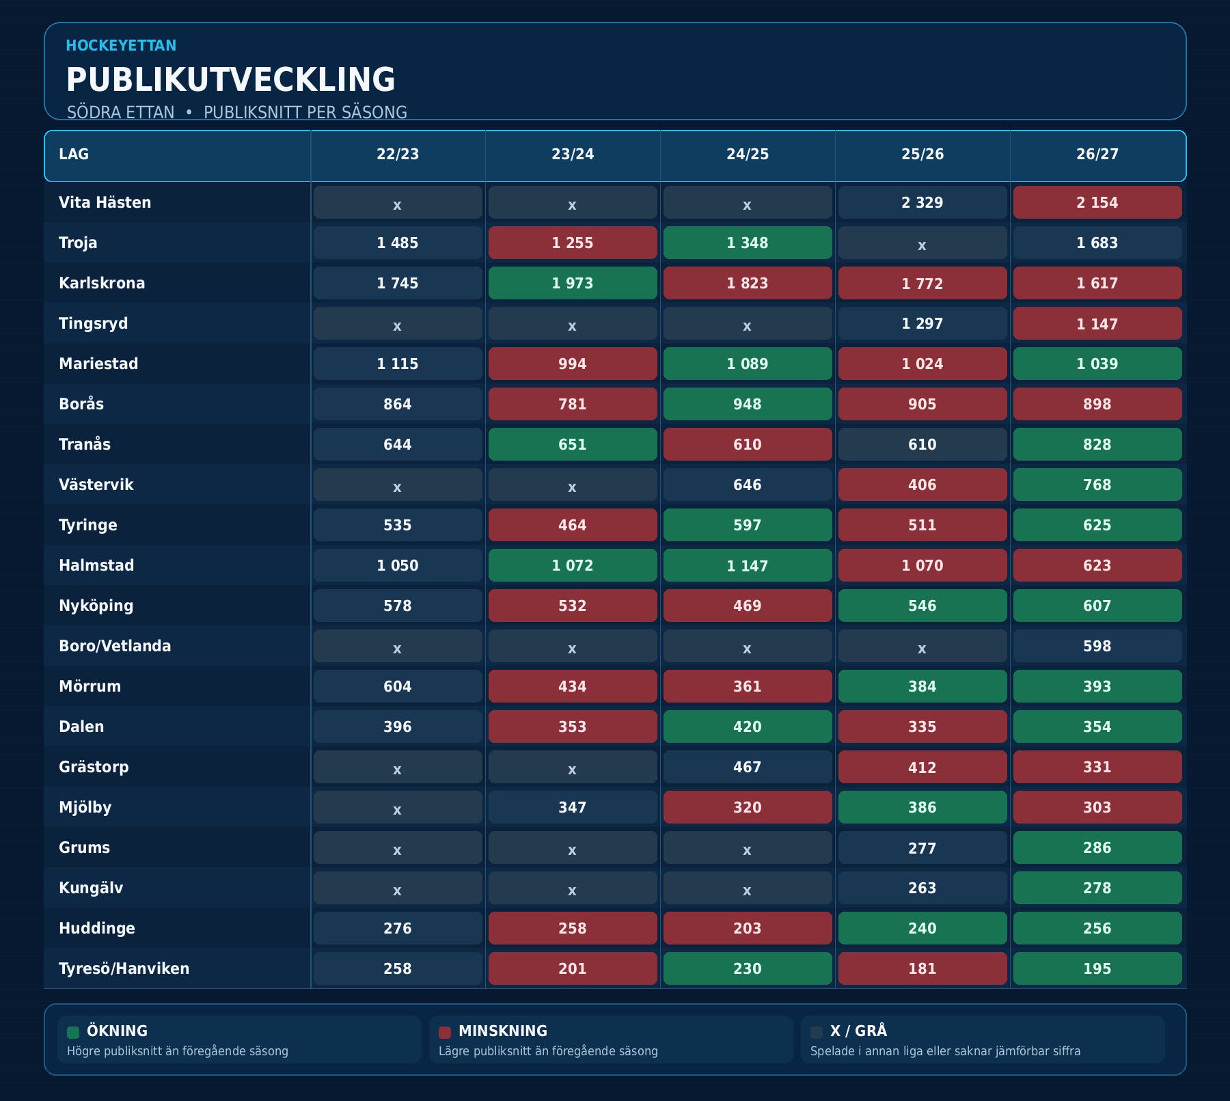Click the red MINSKNING legend swatch
This screenshot has height=1101, width=1230.
point(445,1032)
